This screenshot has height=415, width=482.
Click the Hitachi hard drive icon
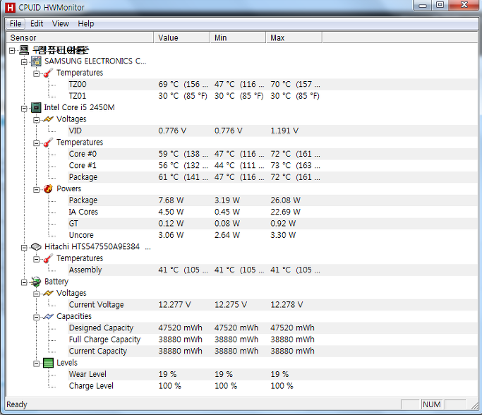36,247
